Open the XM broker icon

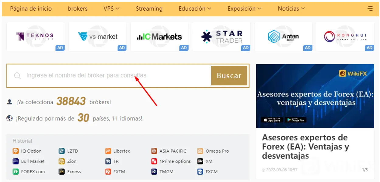coord(200,161)
